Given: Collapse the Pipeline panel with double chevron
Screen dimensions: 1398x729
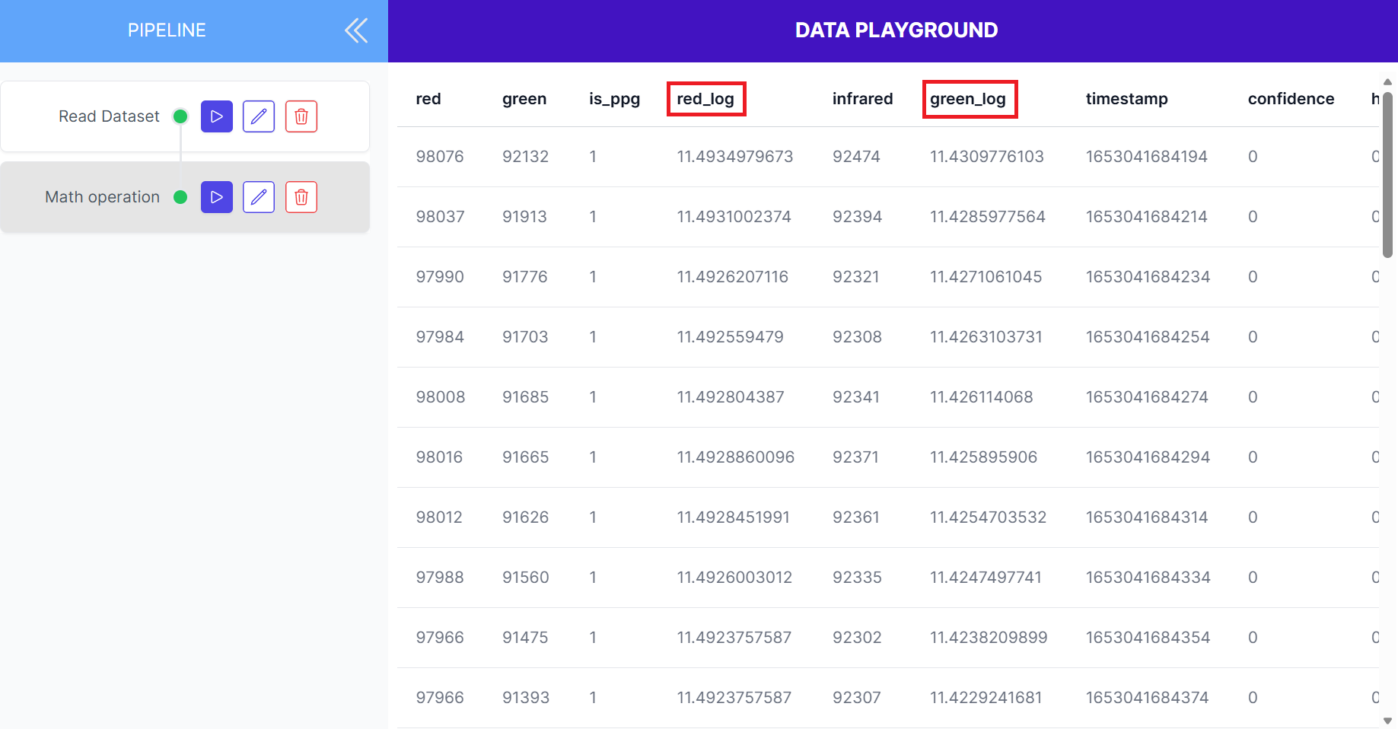Looking at the screenshot, I should [x=356, y=30].
